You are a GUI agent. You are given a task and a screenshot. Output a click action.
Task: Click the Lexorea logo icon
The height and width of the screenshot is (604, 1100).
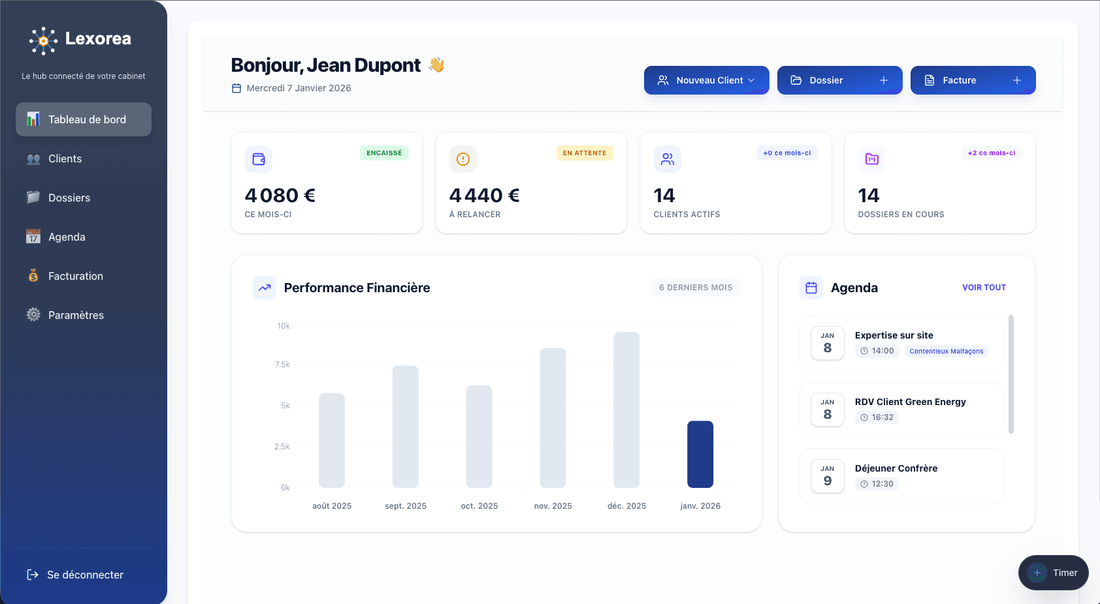click(x=43, y=40)
